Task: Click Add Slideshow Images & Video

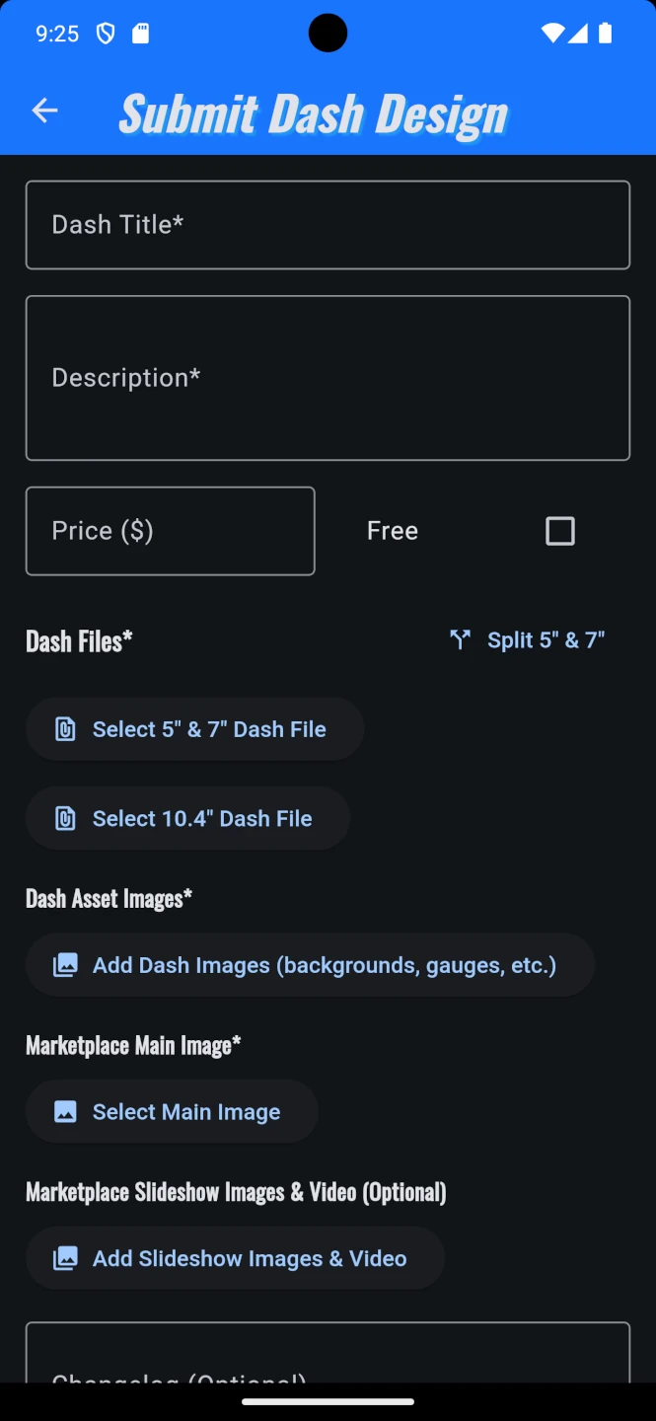Action: pos(235,1257)
